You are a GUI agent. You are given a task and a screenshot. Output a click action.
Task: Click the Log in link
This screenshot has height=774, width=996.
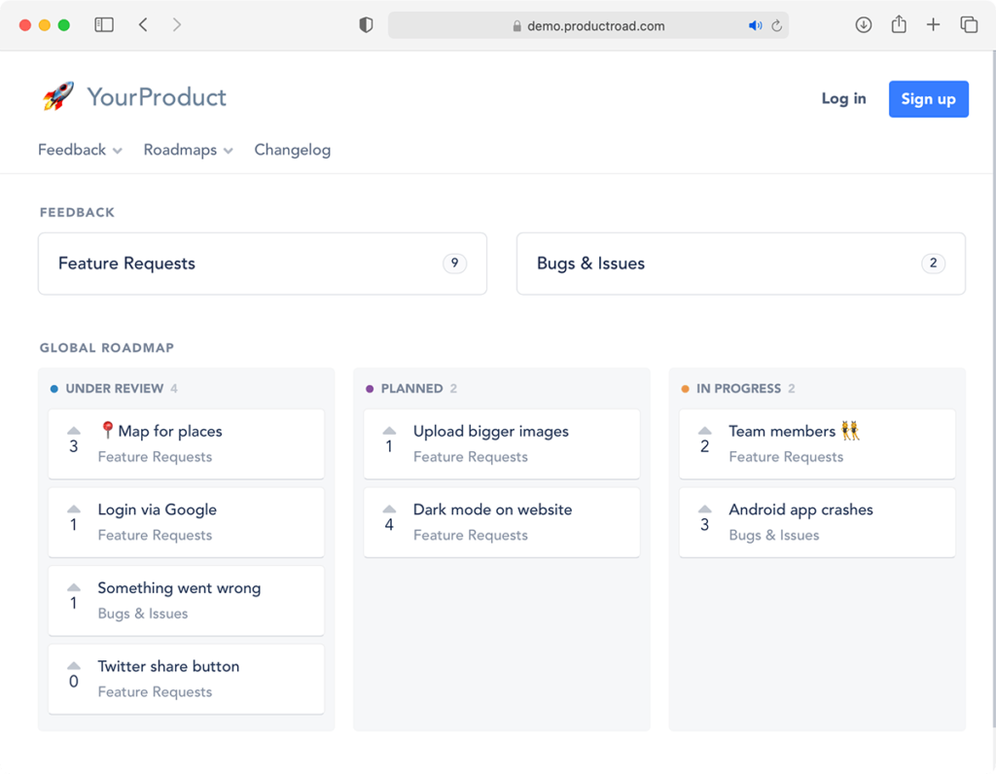point(842,98)
